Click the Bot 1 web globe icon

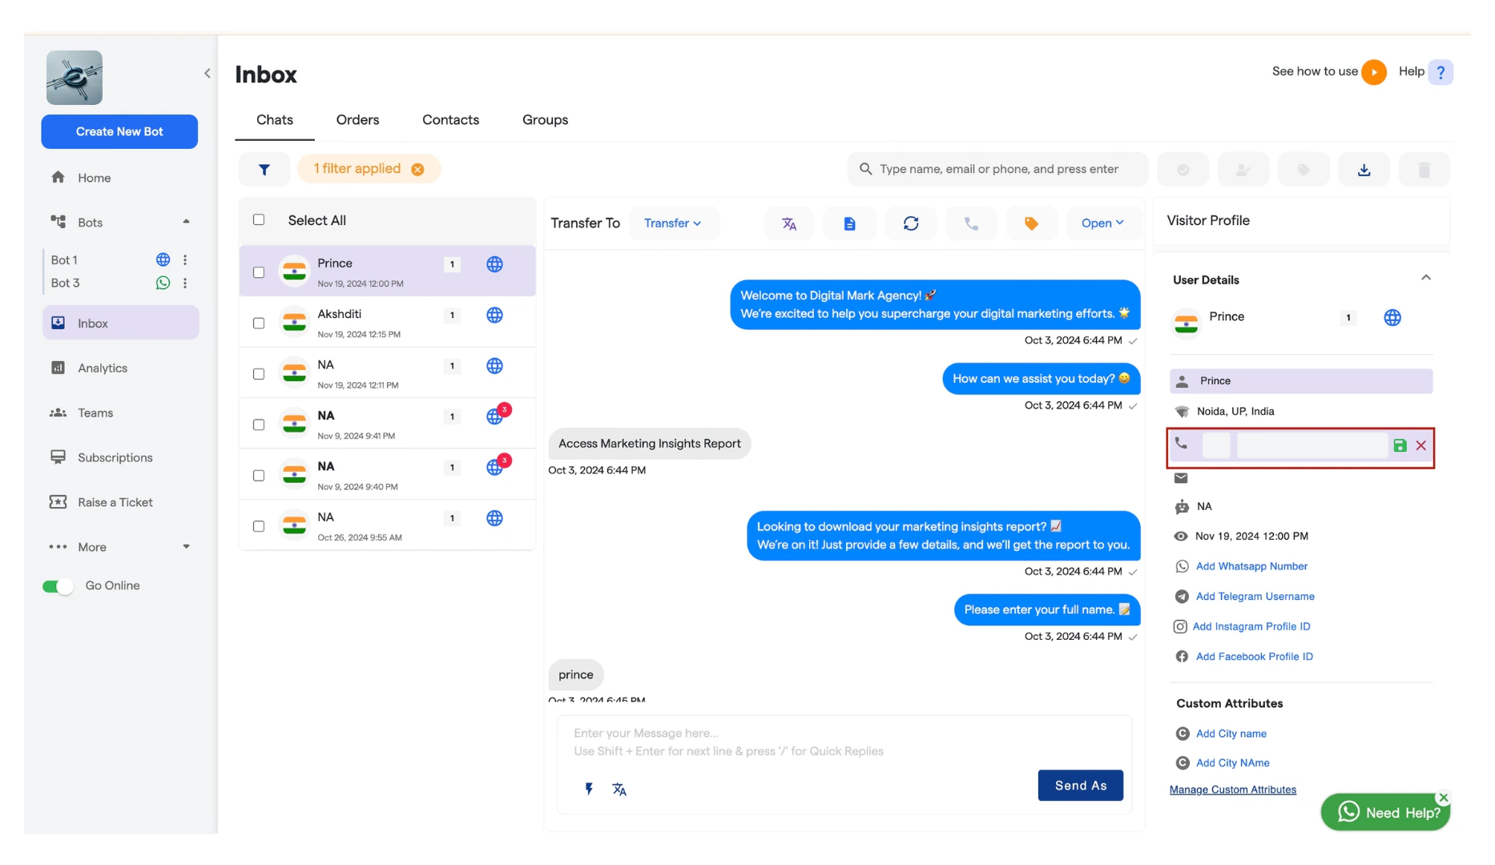[163, 259]
